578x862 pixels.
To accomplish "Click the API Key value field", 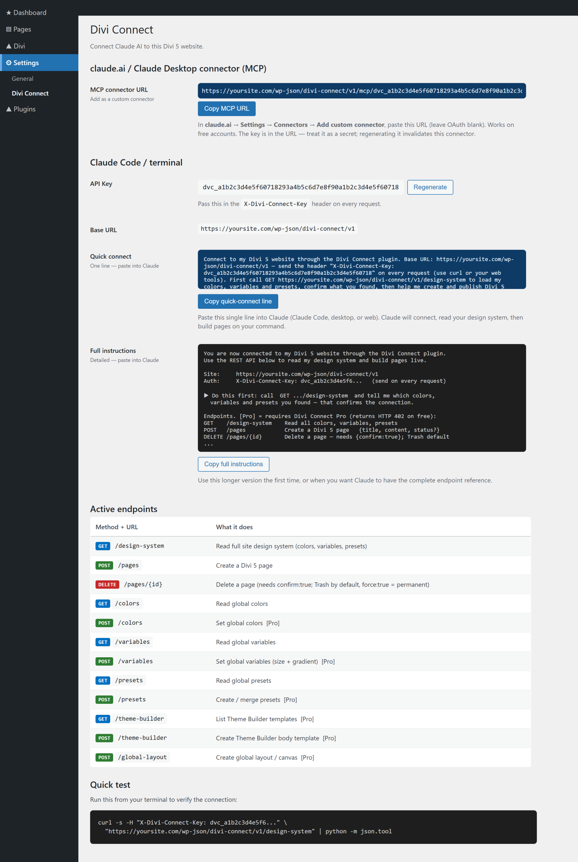I will (x=300, y=187).
